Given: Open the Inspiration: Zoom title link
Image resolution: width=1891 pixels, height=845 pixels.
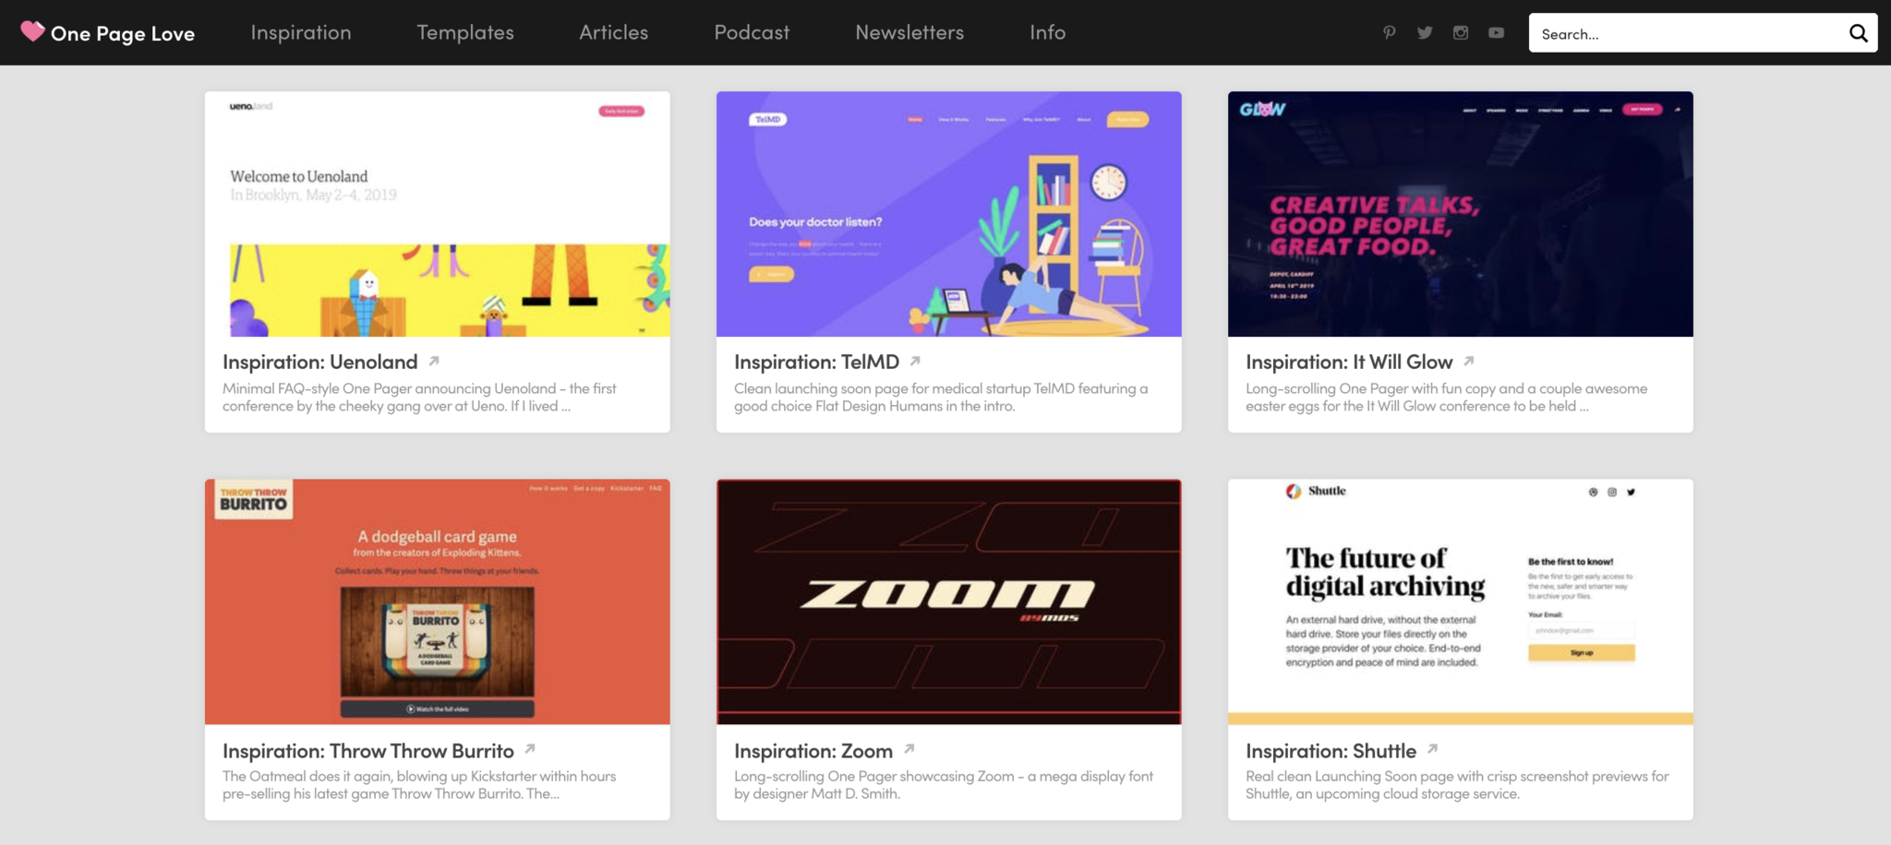Looking at the screenshot, I should tap(813, 751).
